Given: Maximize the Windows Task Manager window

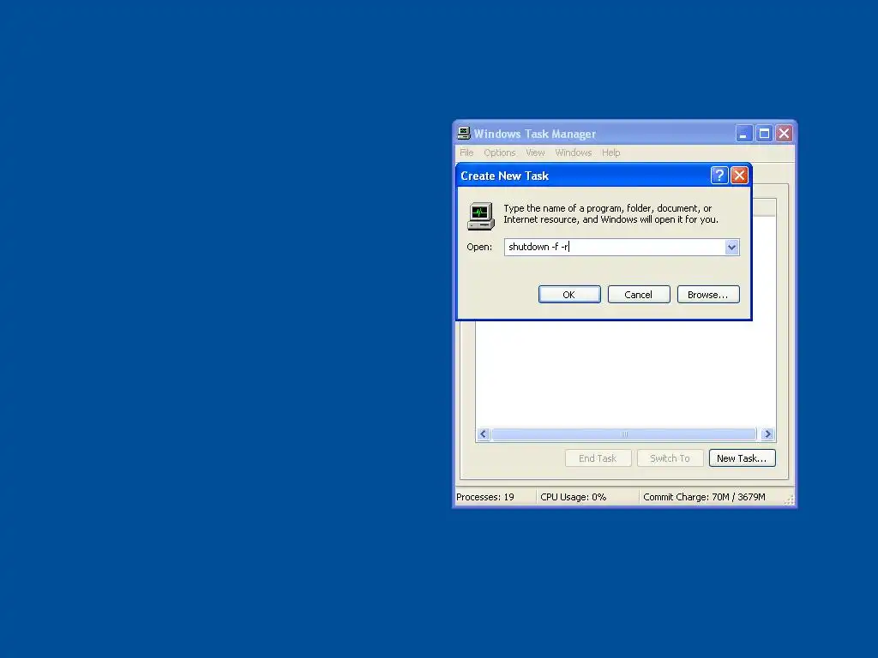Looking at the screenshot, I should [764, 134].
